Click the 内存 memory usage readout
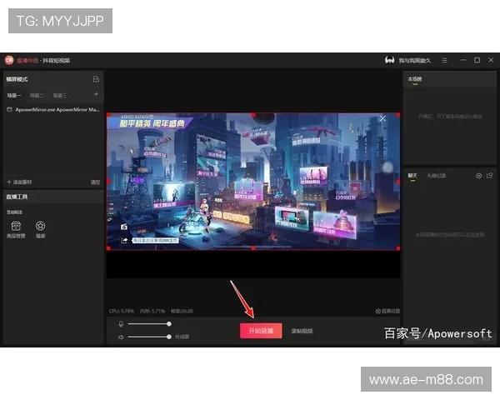This screenshot has height=400, width=500. [x=152, y=311]
